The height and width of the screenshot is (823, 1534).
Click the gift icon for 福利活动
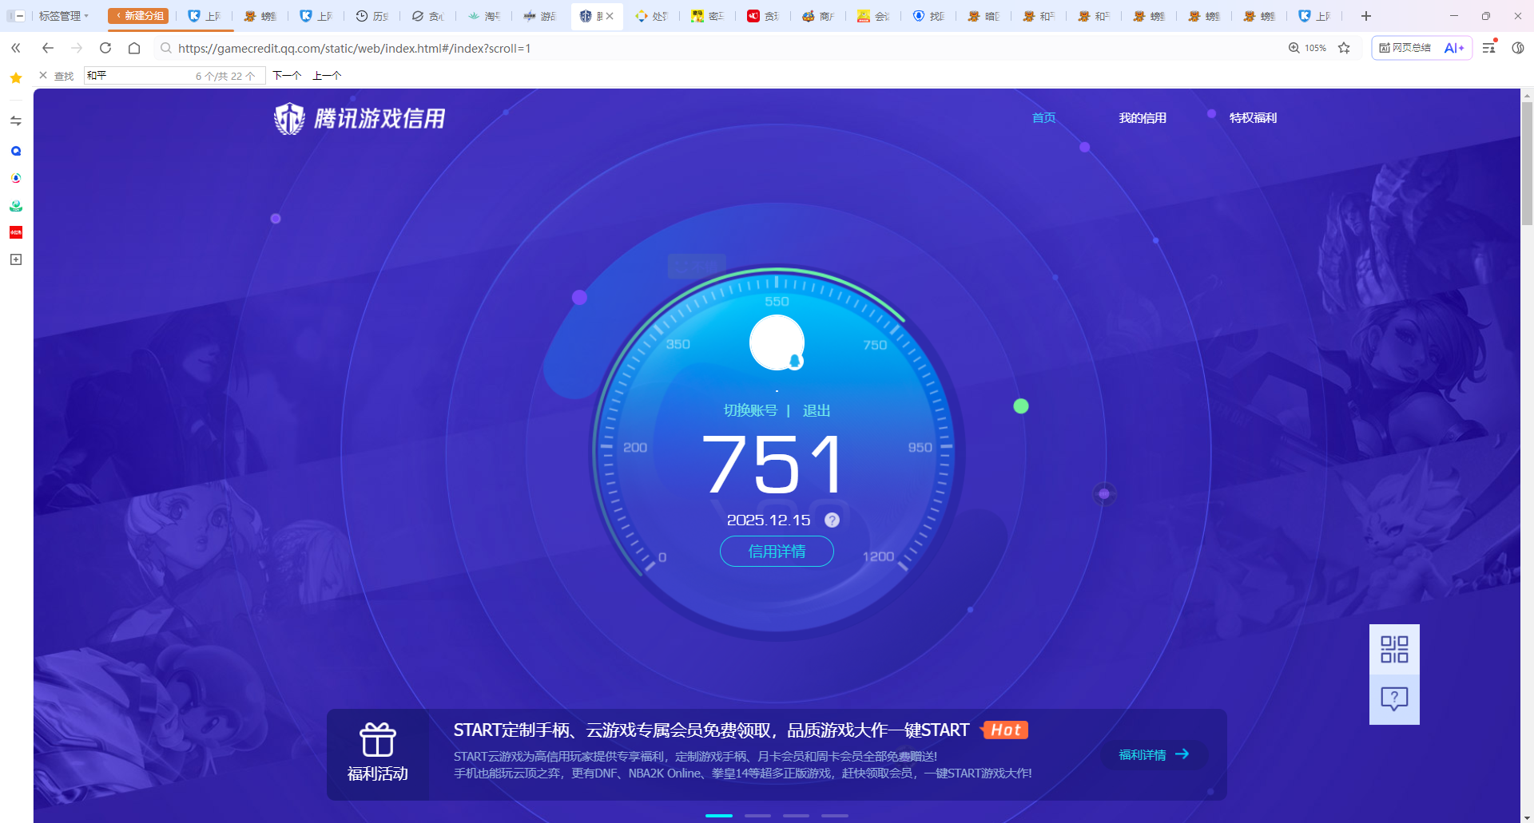[377, 740]
